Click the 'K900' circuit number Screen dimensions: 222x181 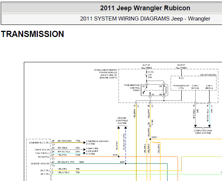(81, 162)
